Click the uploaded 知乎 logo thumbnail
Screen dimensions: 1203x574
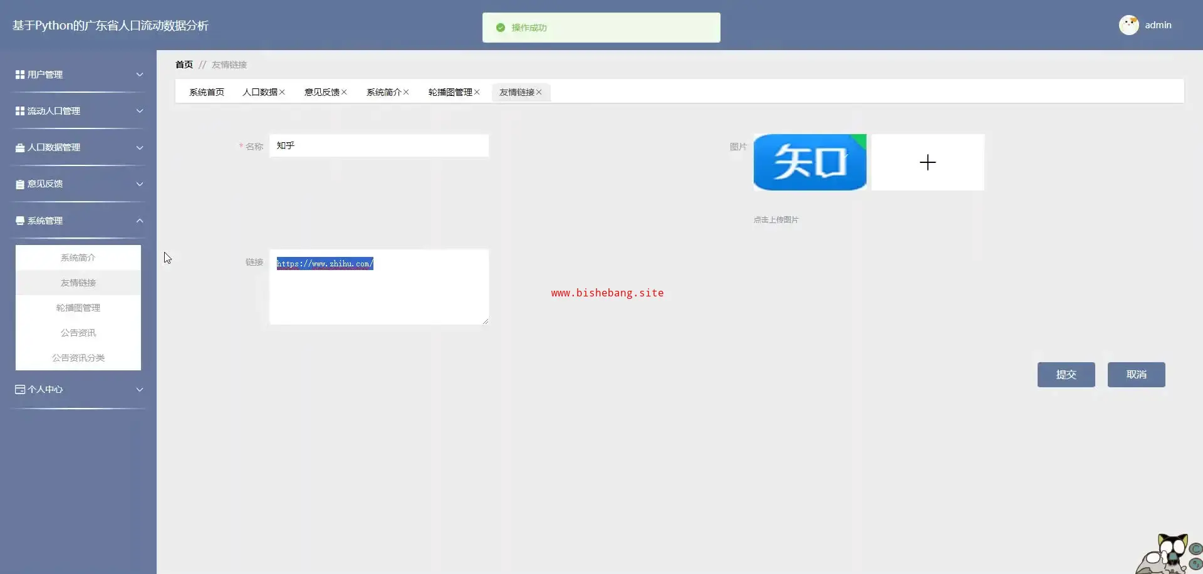point(810,162)
